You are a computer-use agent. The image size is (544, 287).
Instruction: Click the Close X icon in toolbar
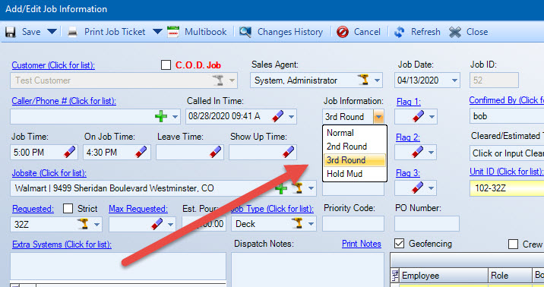pos(455,32)
